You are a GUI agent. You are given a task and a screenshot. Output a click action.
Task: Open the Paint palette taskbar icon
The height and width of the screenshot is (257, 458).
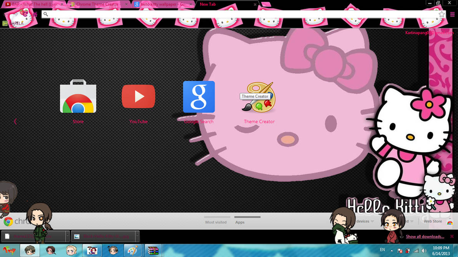click(x=133, y=250)
